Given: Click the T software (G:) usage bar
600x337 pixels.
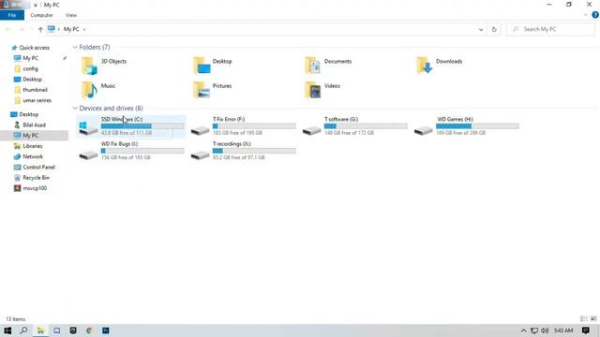Looking at the screenshot, I should point(366,126).
